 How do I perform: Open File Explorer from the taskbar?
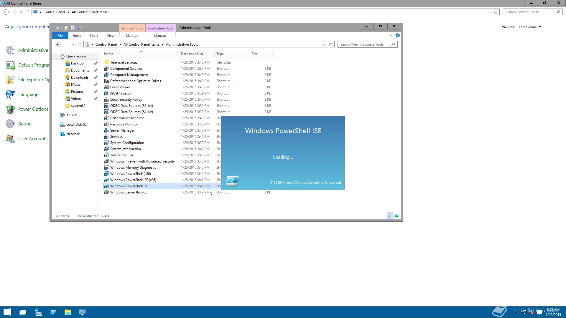click(68, 312)
